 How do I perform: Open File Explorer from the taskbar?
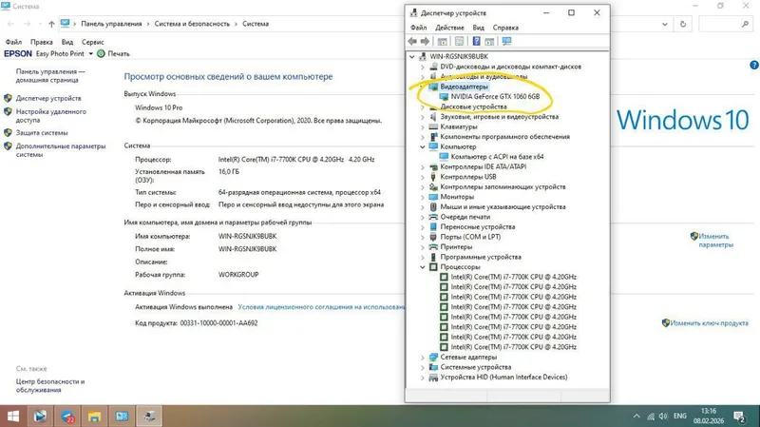point(94,417)
